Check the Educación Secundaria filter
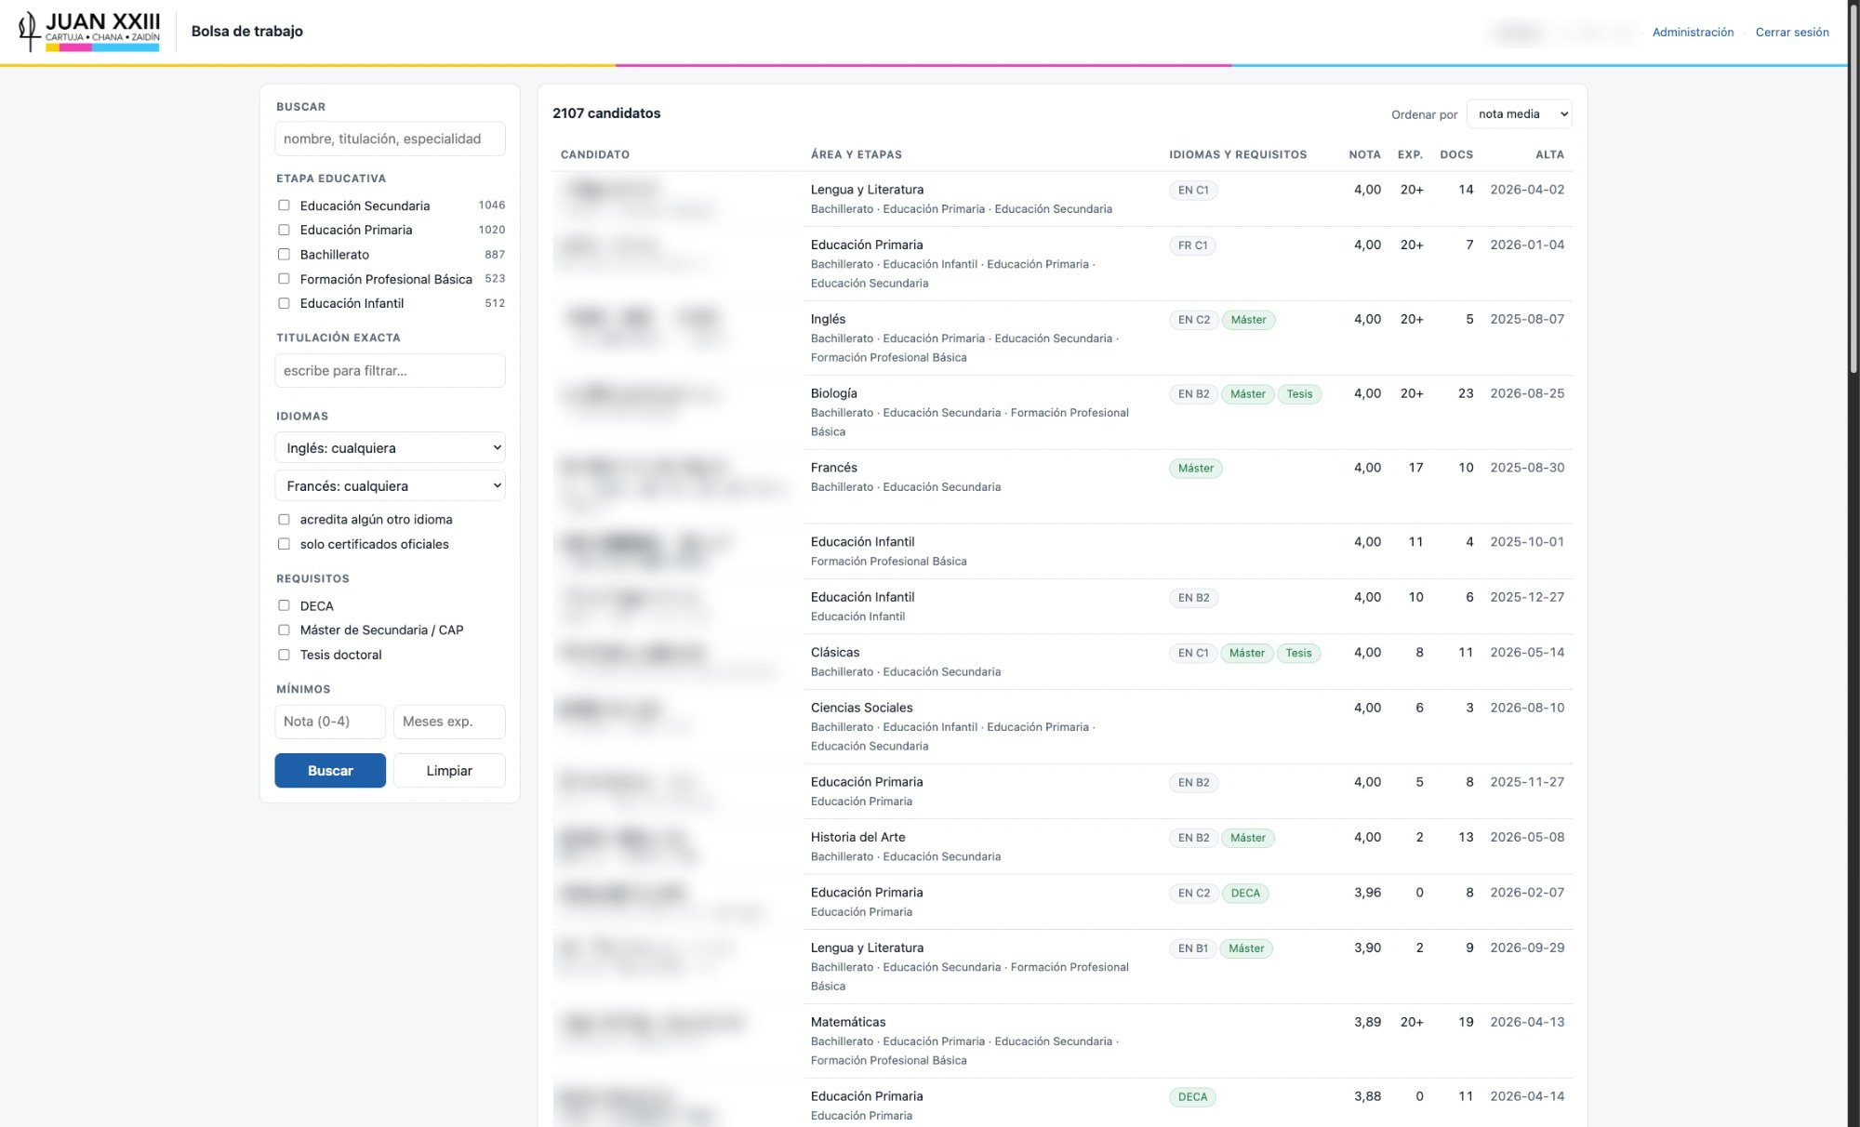Screen dimensions: 1860x1127 click(284, 206)
